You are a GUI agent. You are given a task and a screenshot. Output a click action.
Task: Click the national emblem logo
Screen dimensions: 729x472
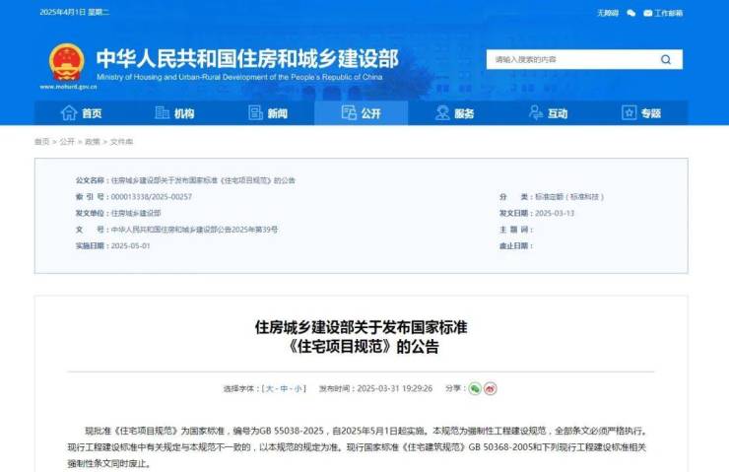coord(67,62)
